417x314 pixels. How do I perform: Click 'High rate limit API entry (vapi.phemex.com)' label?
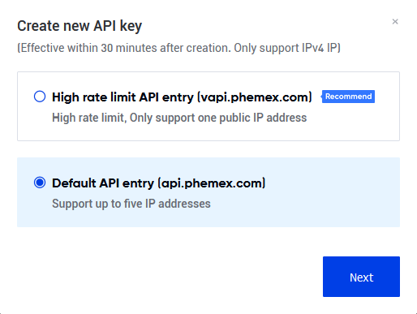(182, 97)
